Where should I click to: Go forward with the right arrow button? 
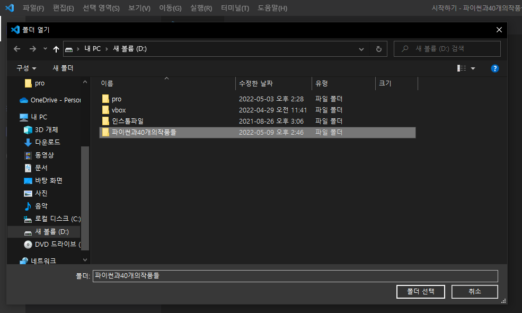click(33, 49)
